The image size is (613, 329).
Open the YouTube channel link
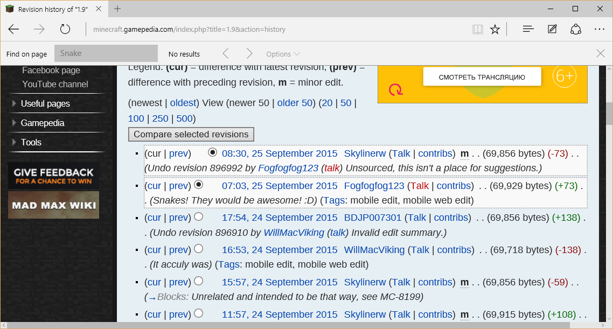click(x=55, y=84)
